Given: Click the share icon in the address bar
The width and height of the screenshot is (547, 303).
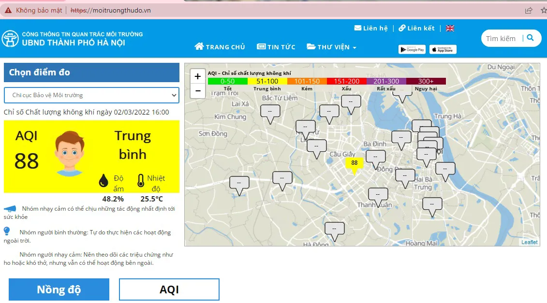Looking at the screenshot, I should (529, 11).
